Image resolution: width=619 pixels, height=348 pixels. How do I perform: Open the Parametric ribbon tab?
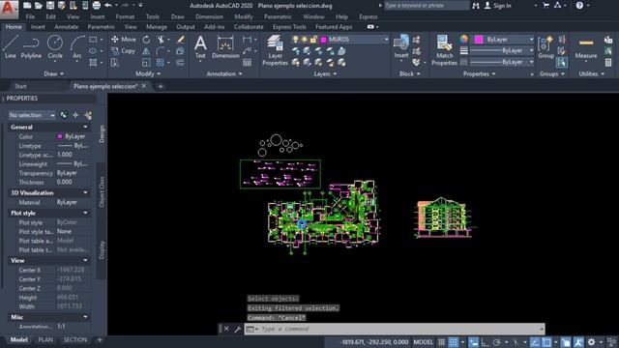pyautogui.click(x=101, y=27)
